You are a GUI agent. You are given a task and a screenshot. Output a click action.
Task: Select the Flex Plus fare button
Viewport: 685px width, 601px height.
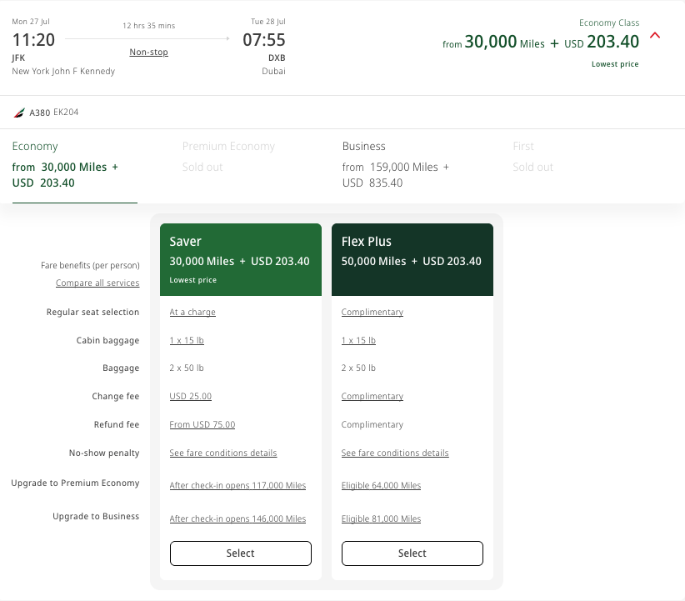pos(412,553)
